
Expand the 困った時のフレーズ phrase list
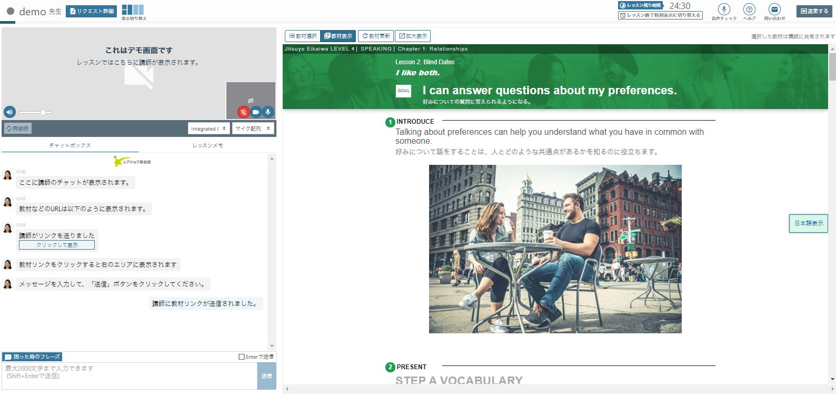pyautogui.click(x=33, y=357)
